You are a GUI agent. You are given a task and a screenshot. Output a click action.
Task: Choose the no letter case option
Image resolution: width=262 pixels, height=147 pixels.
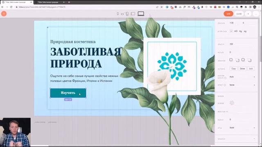click(x=231, y=31)
